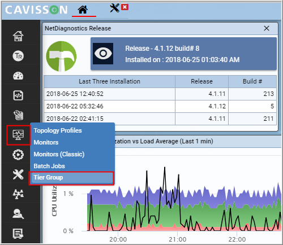
Task: Select Monitors (Classic) menu entry
Action: coord(59,154)
